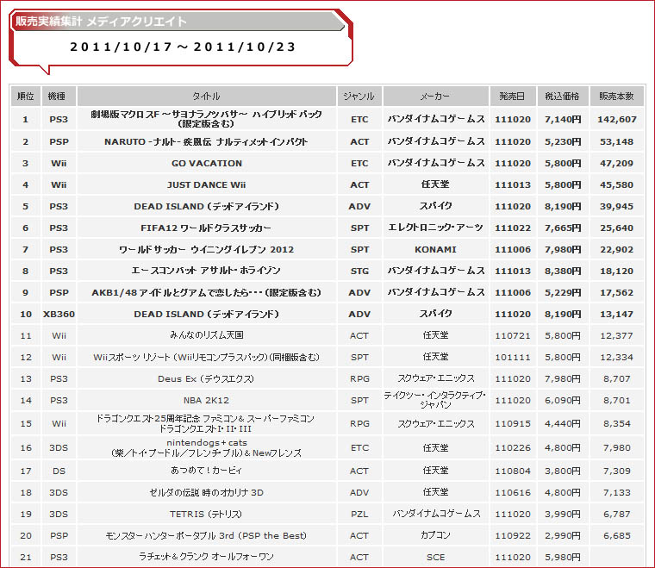Click the GO VACATION title
Image resolution: width=655 pixels, height=568 pixels.
(206, 163)
